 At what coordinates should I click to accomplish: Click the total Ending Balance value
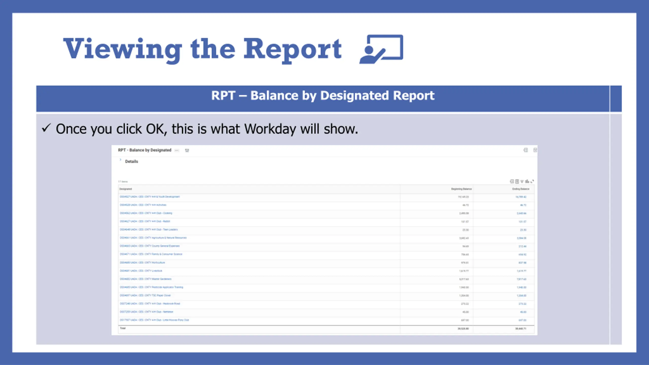tap(521, 329)
